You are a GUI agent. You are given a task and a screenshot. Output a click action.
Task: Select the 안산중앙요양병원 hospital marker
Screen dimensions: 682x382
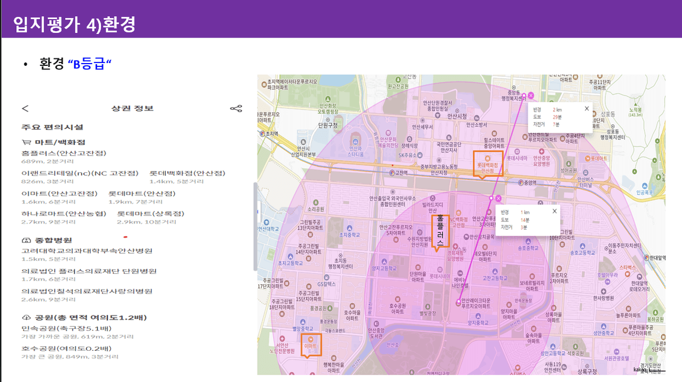(542, 151)
